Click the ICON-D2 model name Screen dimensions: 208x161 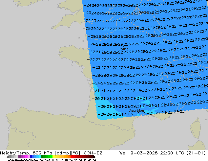pyautogui.click(x=92, y=153)
